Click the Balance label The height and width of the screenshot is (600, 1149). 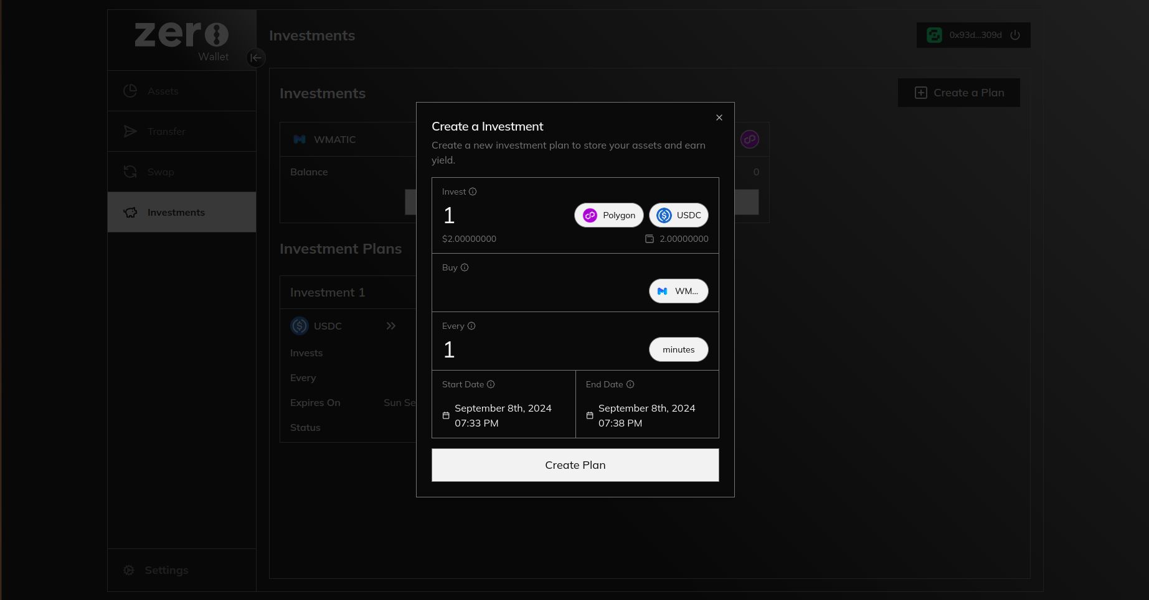pyautogui.click(x=309, y=172)
